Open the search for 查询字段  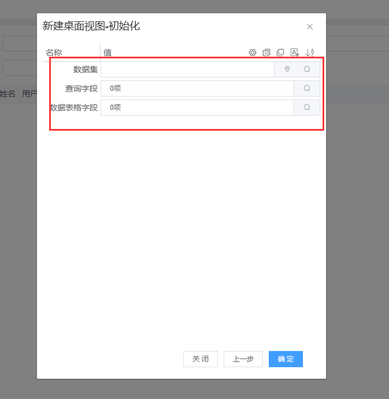[307, 88]
